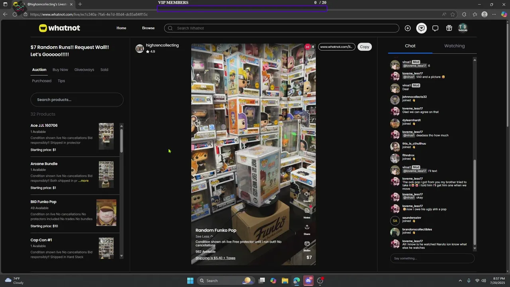The image size is (510, 287).
Task: Open the Sold tab
Action: [x=104, y=70]
